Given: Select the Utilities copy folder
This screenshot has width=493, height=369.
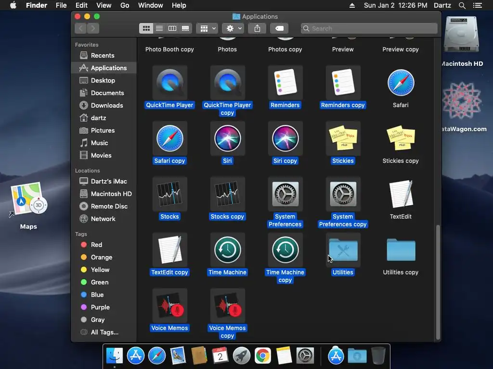Looking at the screenshot, I should [x=401, y=250].
